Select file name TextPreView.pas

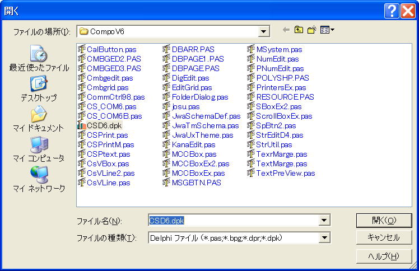click(286, 173)
